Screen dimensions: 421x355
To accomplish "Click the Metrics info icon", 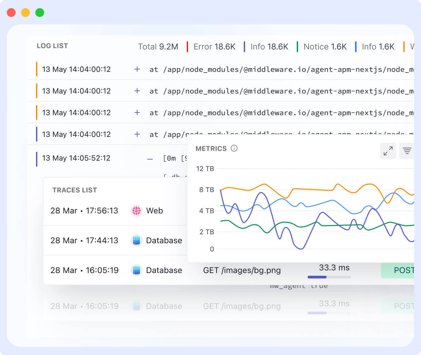I will 234,148.
